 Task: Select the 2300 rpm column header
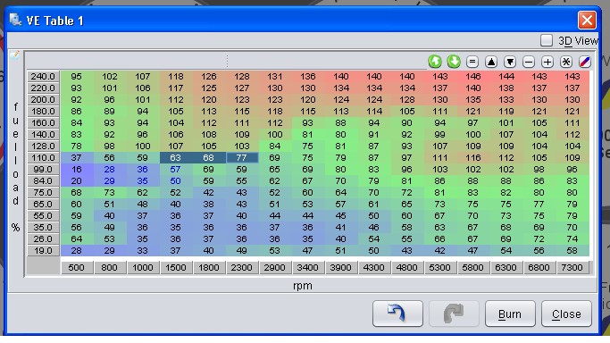click(241, 268)
